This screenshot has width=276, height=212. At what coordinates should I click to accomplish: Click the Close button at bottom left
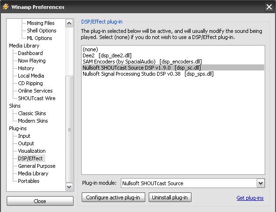[x=40, y=201]
